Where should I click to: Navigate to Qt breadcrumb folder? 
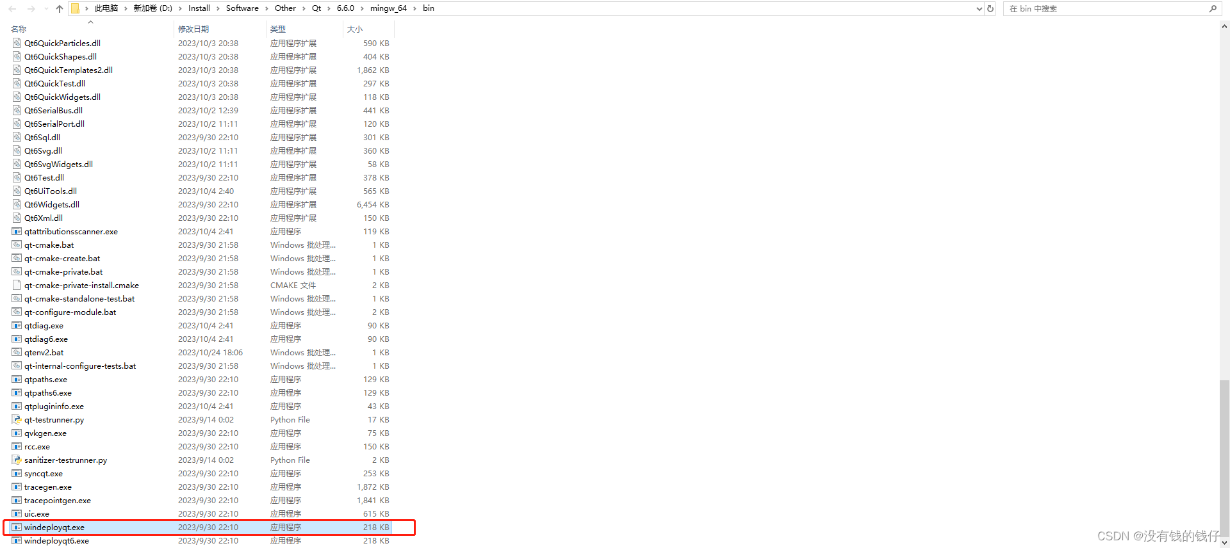click(x=316, y=8)
